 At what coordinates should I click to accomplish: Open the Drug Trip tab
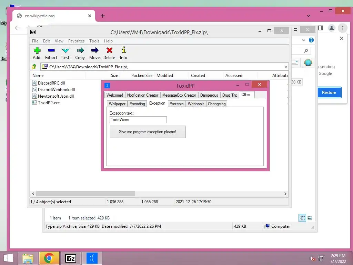point(230,95)
